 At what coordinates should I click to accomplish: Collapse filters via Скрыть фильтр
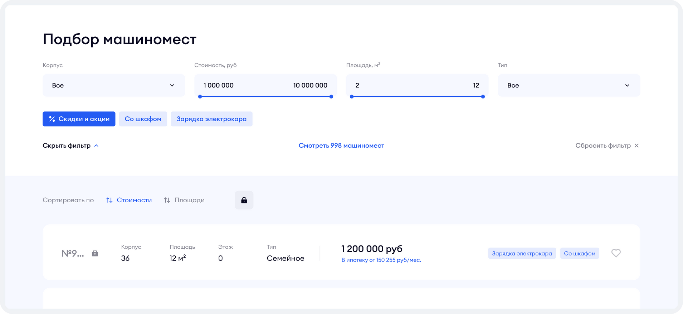click(x=70, y=146)
